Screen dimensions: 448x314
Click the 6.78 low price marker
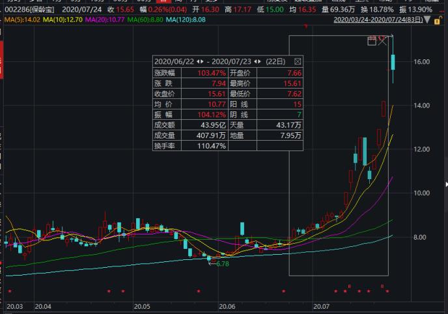point(221,264)
